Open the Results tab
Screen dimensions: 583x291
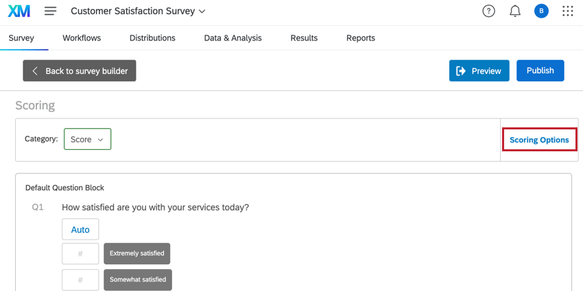coord(304,38)
